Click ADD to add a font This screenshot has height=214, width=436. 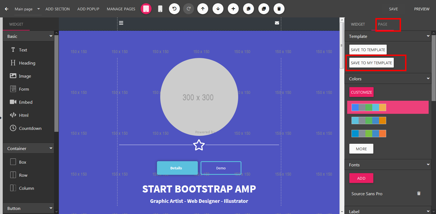[x=361, y=178]
